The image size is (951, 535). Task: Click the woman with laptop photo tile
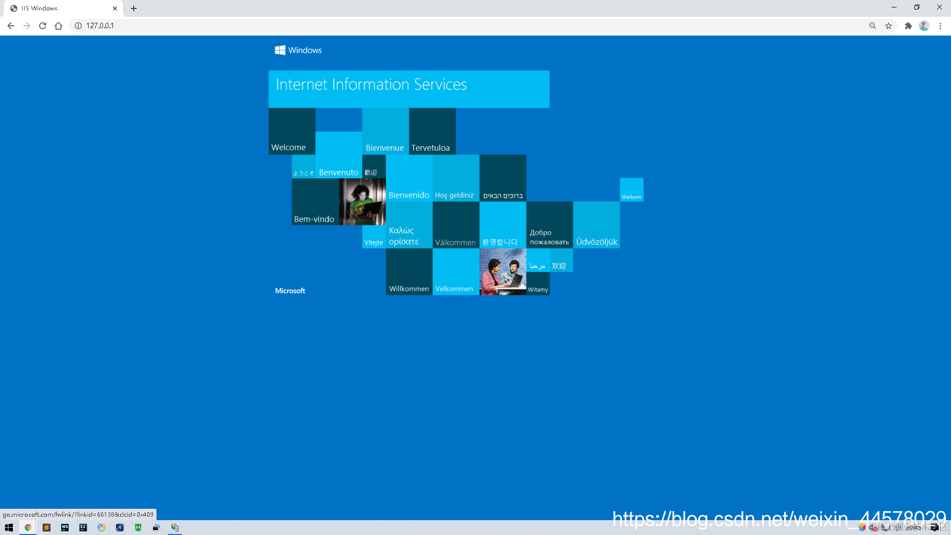[362, 202]
